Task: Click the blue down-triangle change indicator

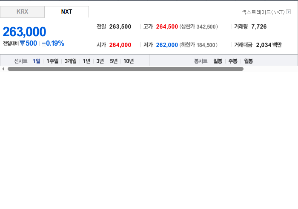Action: tap(22, 43)
